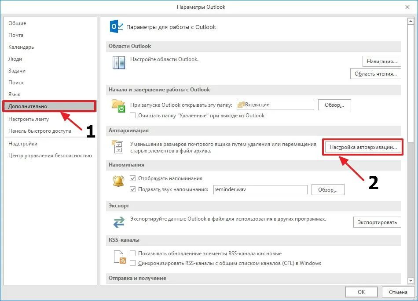Open Панель быстрого доступа settings
Screen dimensions: 418x301
pyautogui.click(x=40, y=131)
